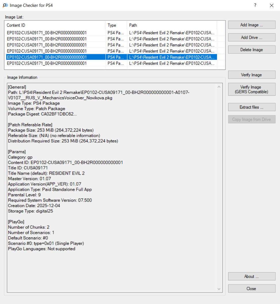Click Delete Image to remove selected package

252,50
